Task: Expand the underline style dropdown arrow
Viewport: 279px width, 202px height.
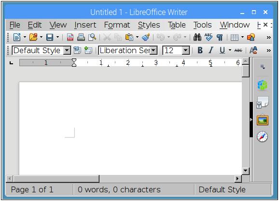Action: pyautogui.click(x=230, y=50)
